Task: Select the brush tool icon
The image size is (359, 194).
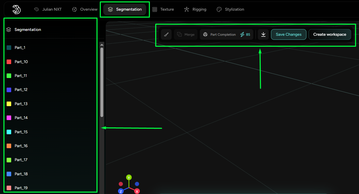Action: coord(166,34)
